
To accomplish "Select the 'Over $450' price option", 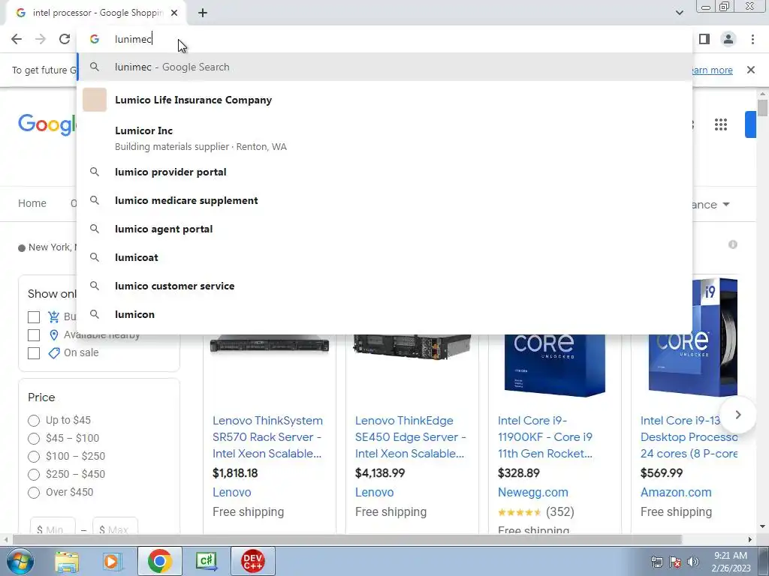I will tap(33, 493).
